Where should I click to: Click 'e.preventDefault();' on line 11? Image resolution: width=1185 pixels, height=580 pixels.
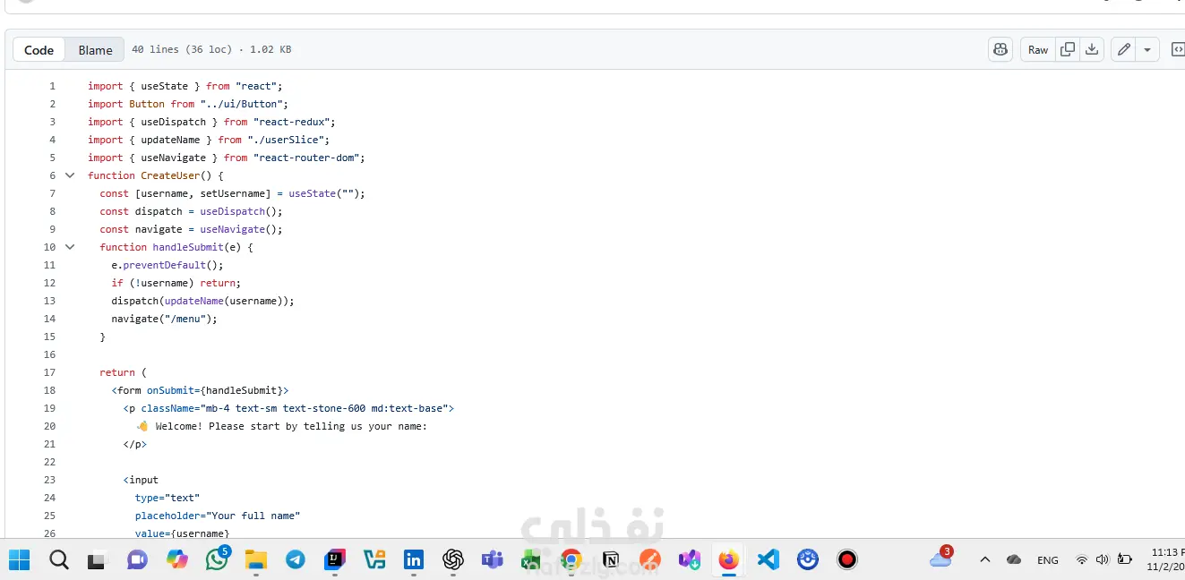click(167, 265)
